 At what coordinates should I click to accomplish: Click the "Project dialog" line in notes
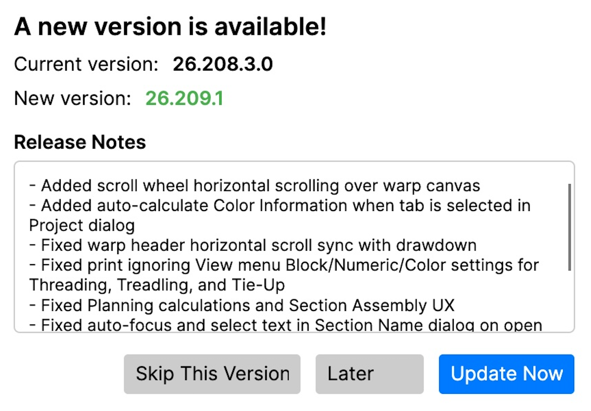[82, 226]
